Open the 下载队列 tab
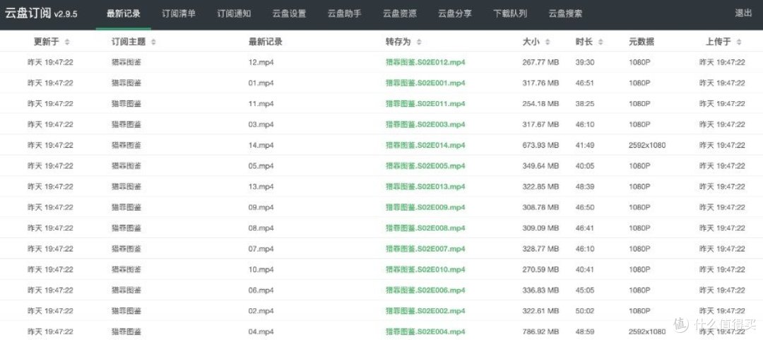Image resolution: width=763 pixels, height=340 pixels. pos(510,13)
